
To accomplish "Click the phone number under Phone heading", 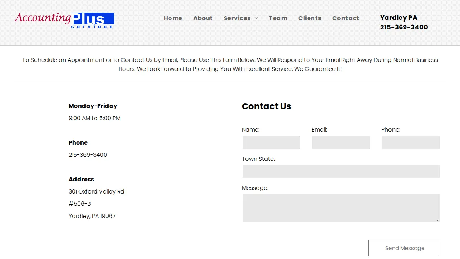I will (x=88, y=155).
